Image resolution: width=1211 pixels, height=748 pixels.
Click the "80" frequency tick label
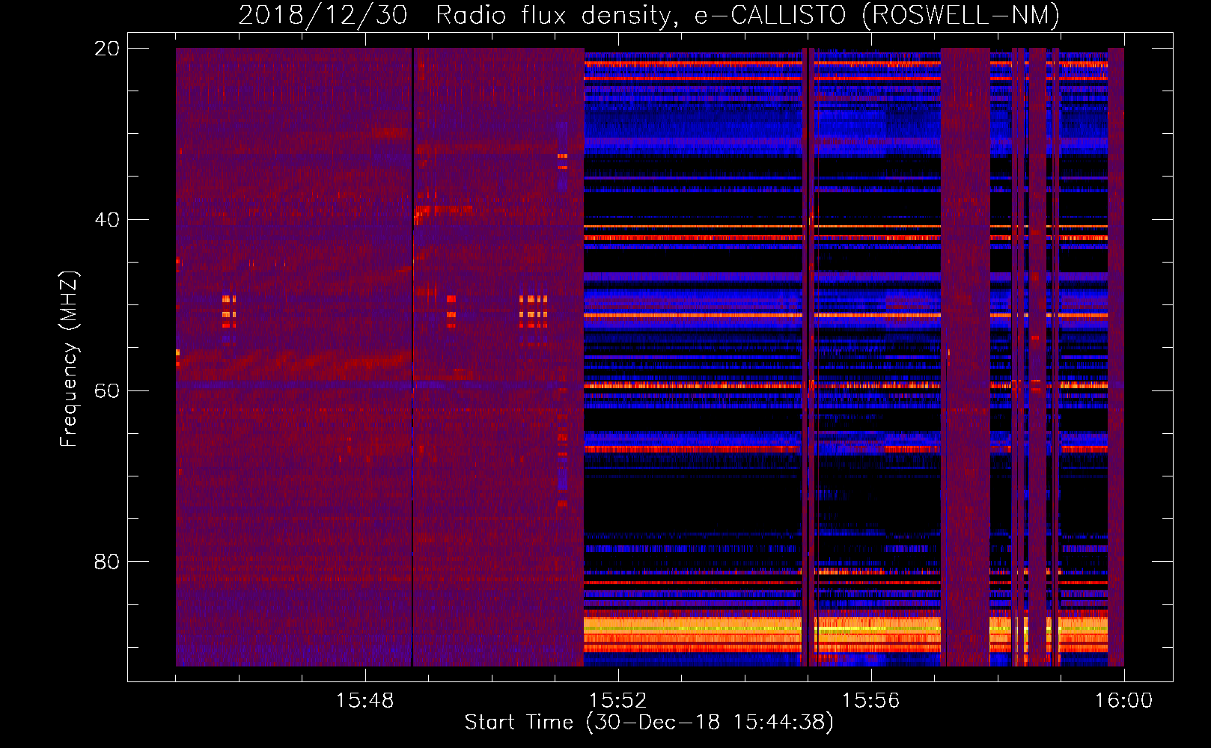(x=106, y=562)
